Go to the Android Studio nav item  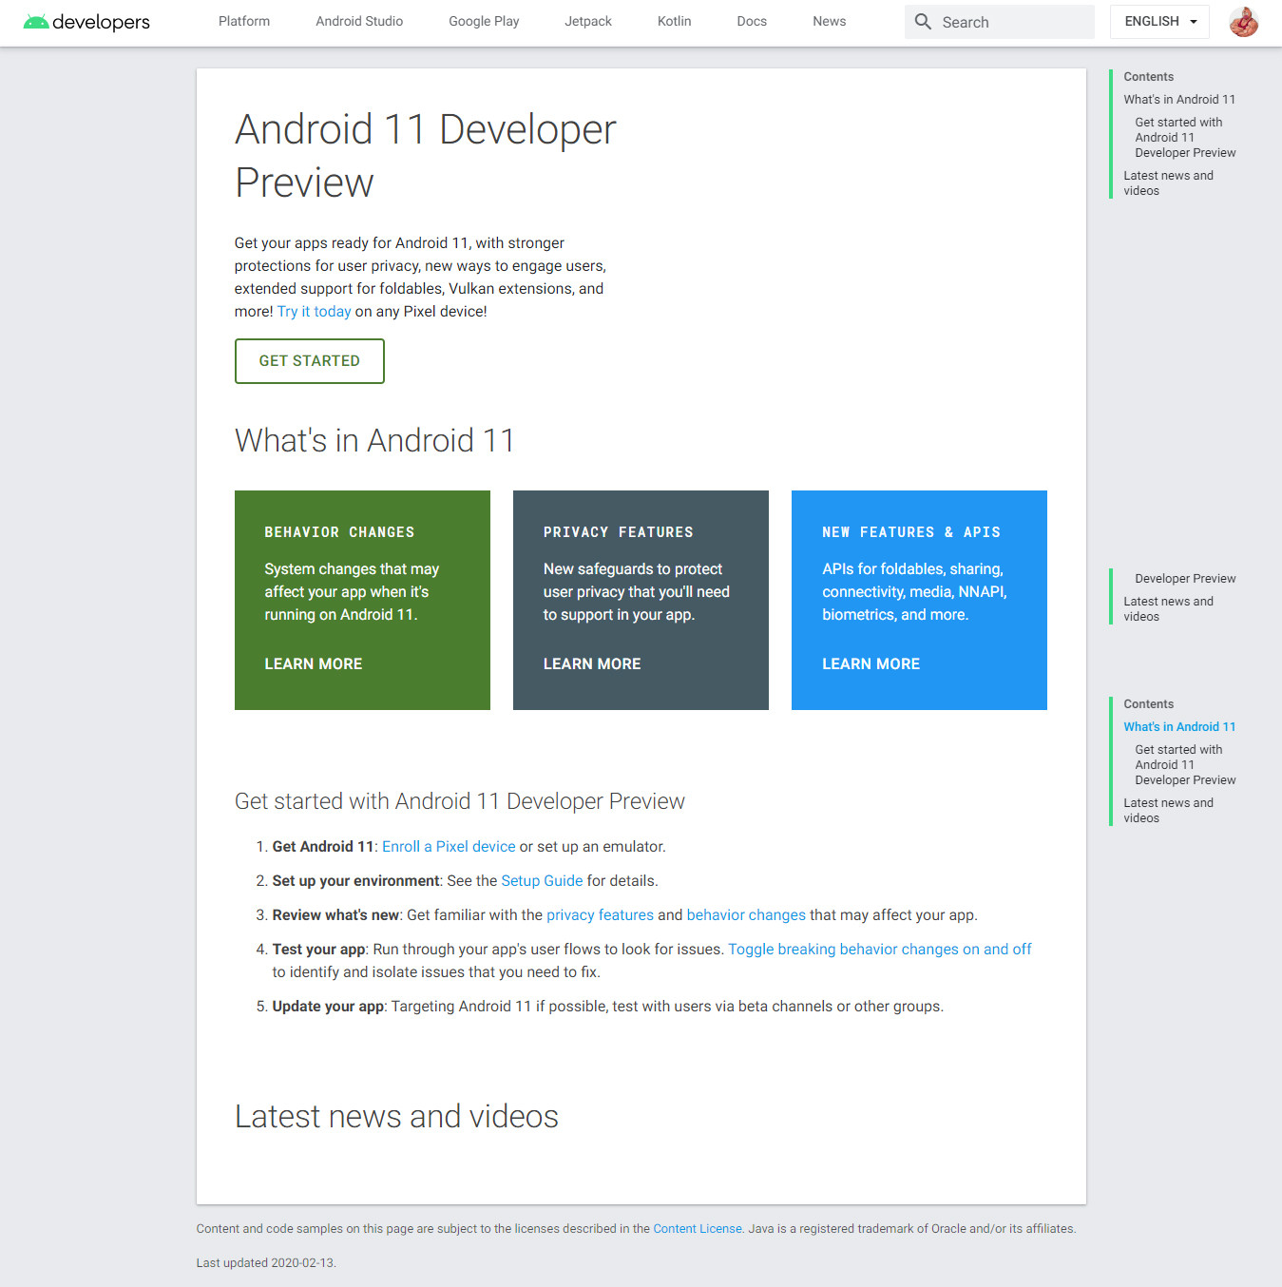tap(359, 22)
